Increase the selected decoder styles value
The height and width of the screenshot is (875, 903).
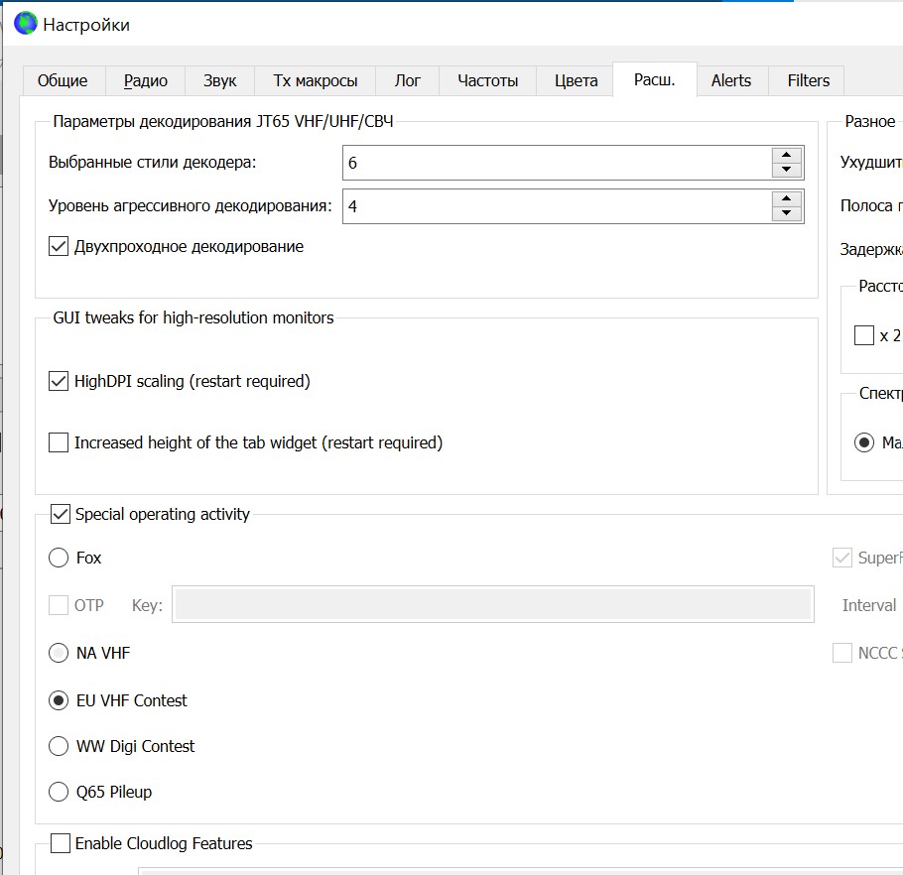[786, 155]
